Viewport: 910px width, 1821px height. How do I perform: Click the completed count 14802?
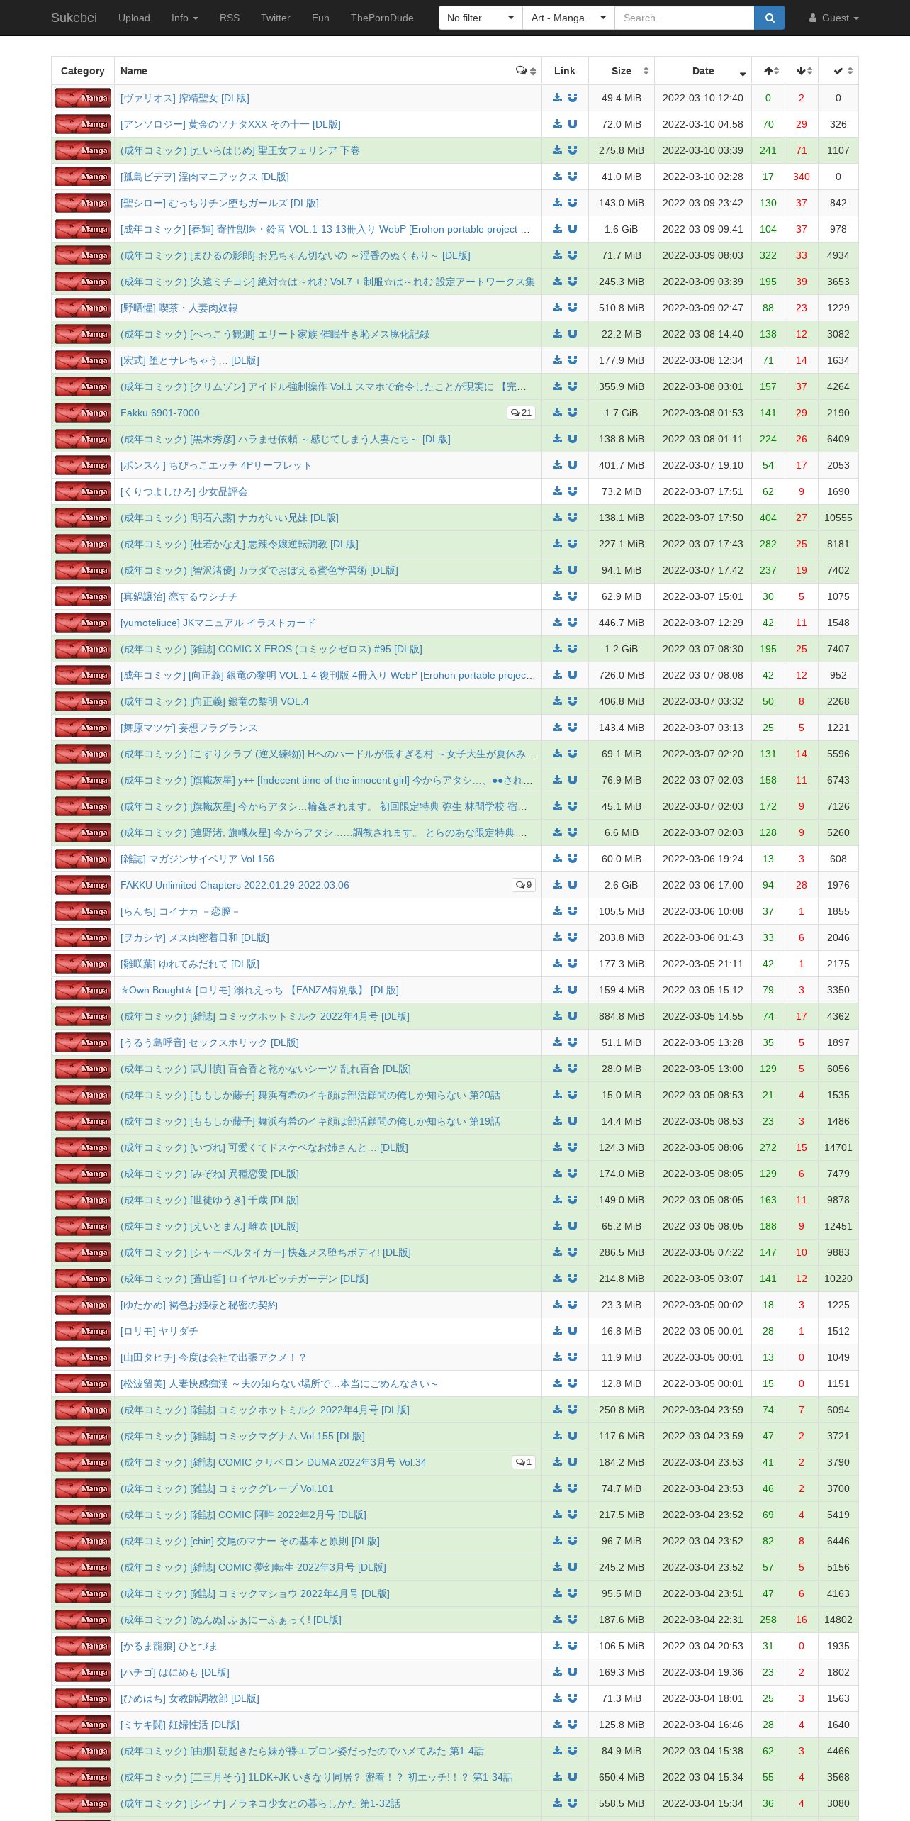[x=838, y=1620]
